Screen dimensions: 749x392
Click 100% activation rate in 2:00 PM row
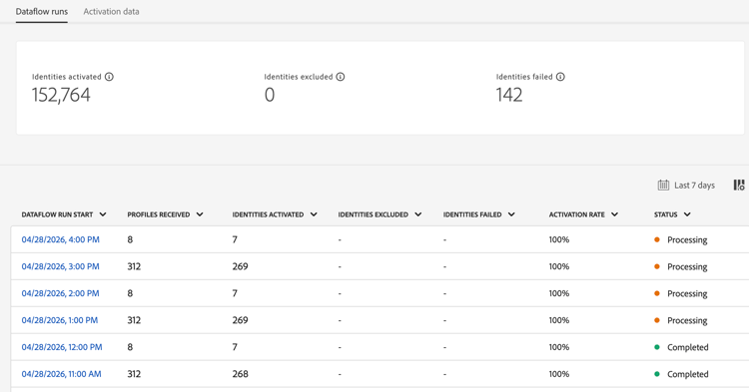pyautogui.click(x=559, y=293)
